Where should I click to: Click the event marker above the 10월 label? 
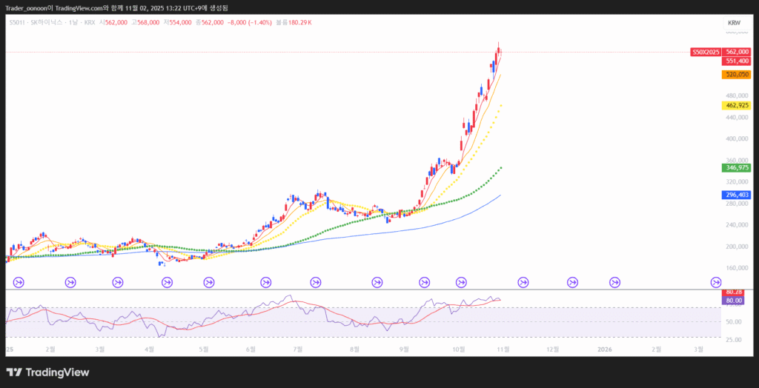coord(461,281)
